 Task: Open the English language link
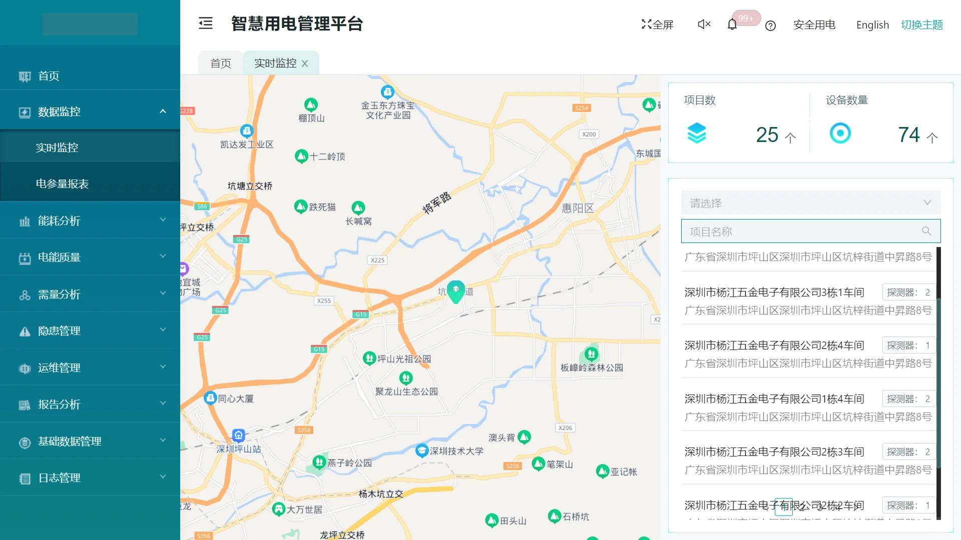pos(872,24)
